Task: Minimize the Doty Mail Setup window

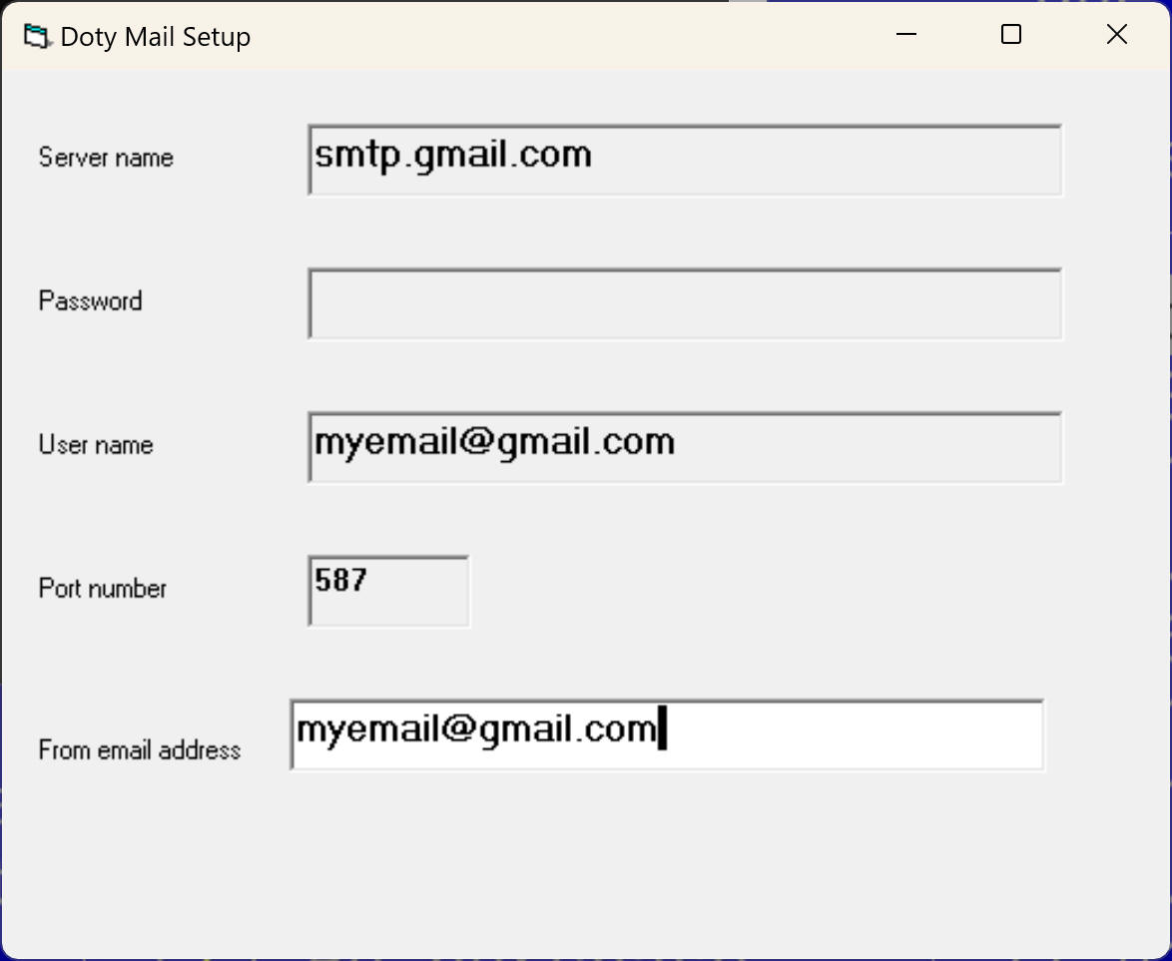Action: click(905, 34)
